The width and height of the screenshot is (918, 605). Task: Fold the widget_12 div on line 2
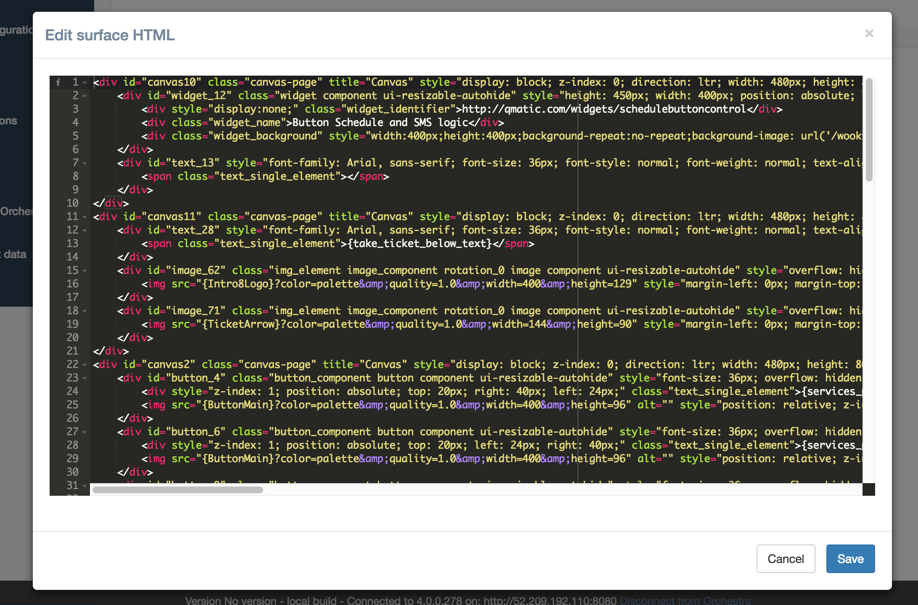click(85, 96)
